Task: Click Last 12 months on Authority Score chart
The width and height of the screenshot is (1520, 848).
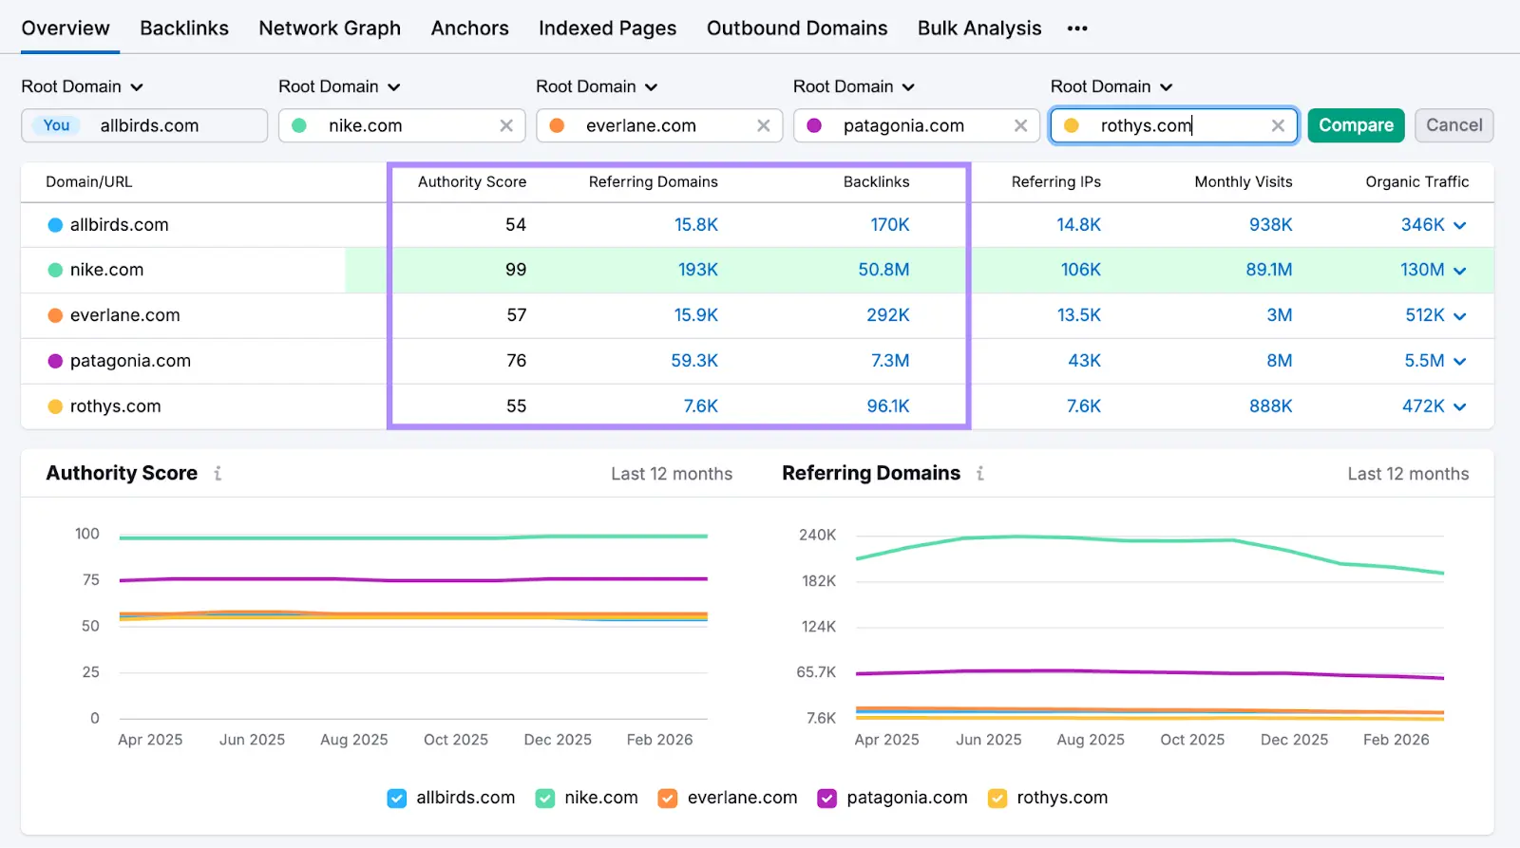Action: coord(672,474)
